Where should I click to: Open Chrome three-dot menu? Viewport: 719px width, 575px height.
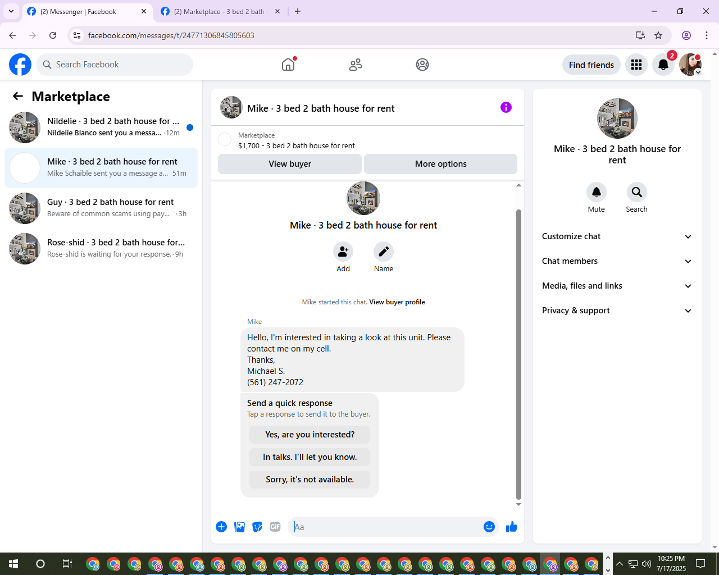point(707,35)
